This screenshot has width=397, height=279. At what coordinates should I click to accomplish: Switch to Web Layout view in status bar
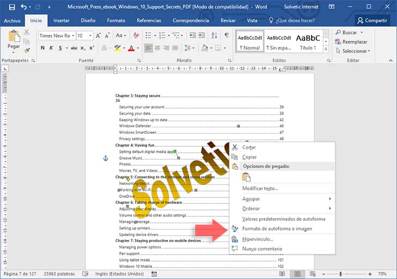coord(313,274)
